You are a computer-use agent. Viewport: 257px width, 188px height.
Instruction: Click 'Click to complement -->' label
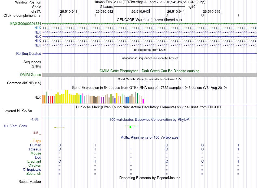(22, 16)
